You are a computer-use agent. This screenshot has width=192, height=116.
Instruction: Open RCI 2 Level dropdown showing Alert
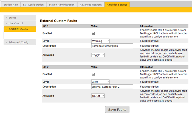pyautogui.click(x=100, y=82)
